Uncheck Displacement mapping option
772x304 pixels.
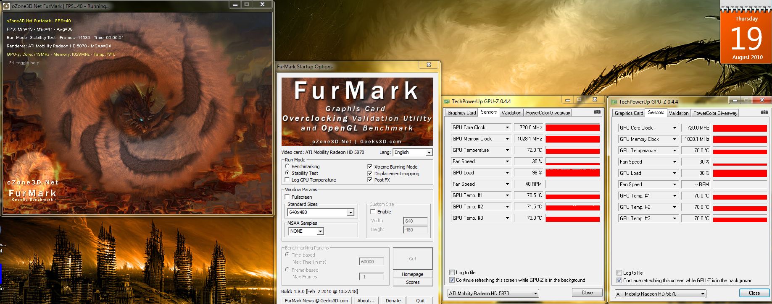370,173
